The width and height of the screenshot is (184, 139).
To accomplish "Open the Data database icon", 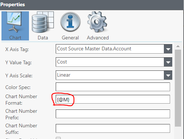I will [x=43, y=22].
